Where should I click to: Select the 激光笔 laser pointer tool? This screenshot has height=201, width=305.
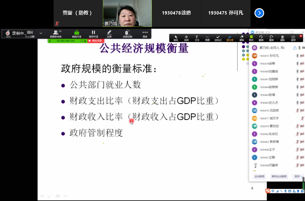tap(230, 38)
